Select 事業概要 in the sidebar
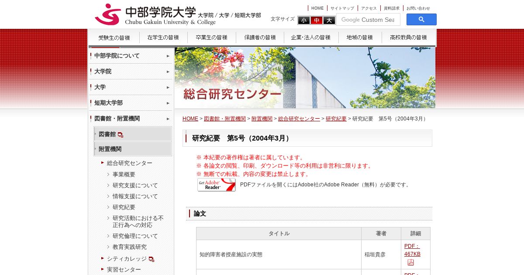 tap(124, 174)
